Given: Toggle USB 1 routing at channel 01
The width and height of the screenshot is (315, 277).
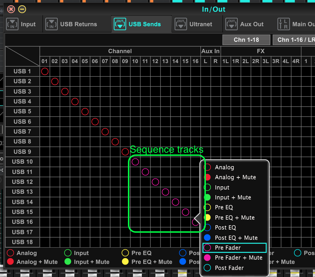Looking at the screenshot, I should 45,72.
